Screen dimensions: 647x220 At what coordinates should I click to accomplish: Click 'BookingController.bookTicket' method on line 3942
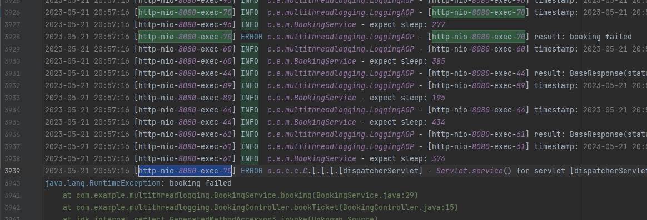pos(276,207)
